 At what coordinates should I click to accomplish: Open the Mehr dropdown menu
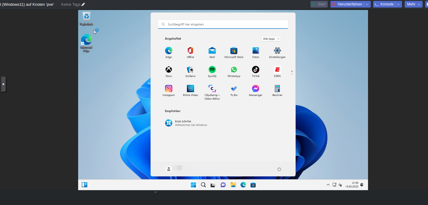[x=413, y=4]
